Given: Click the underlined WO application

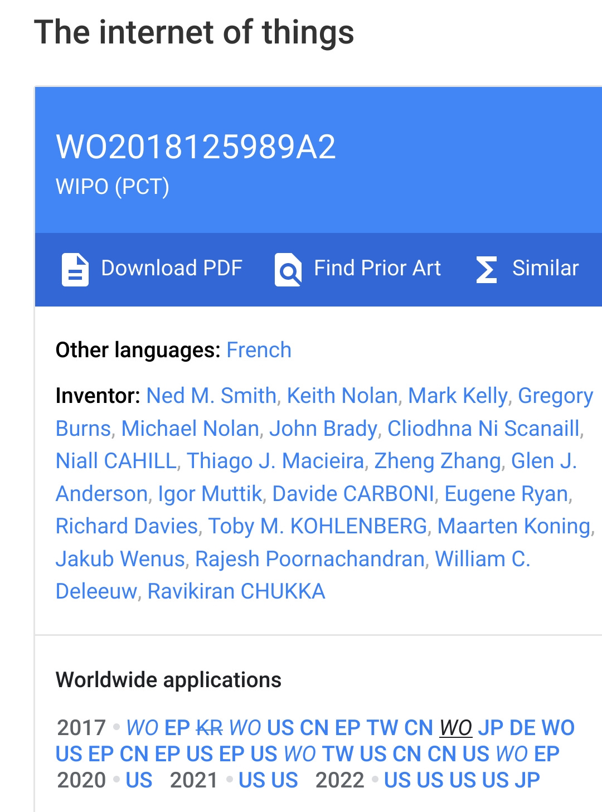Looking at the screenshot, I should (456, 728).
